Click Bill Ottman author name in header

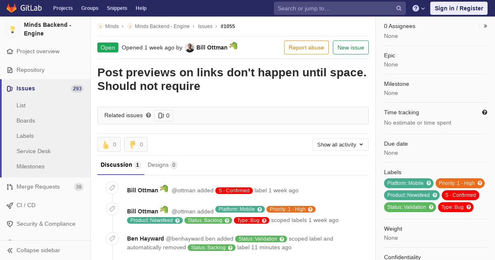point(212,47)
